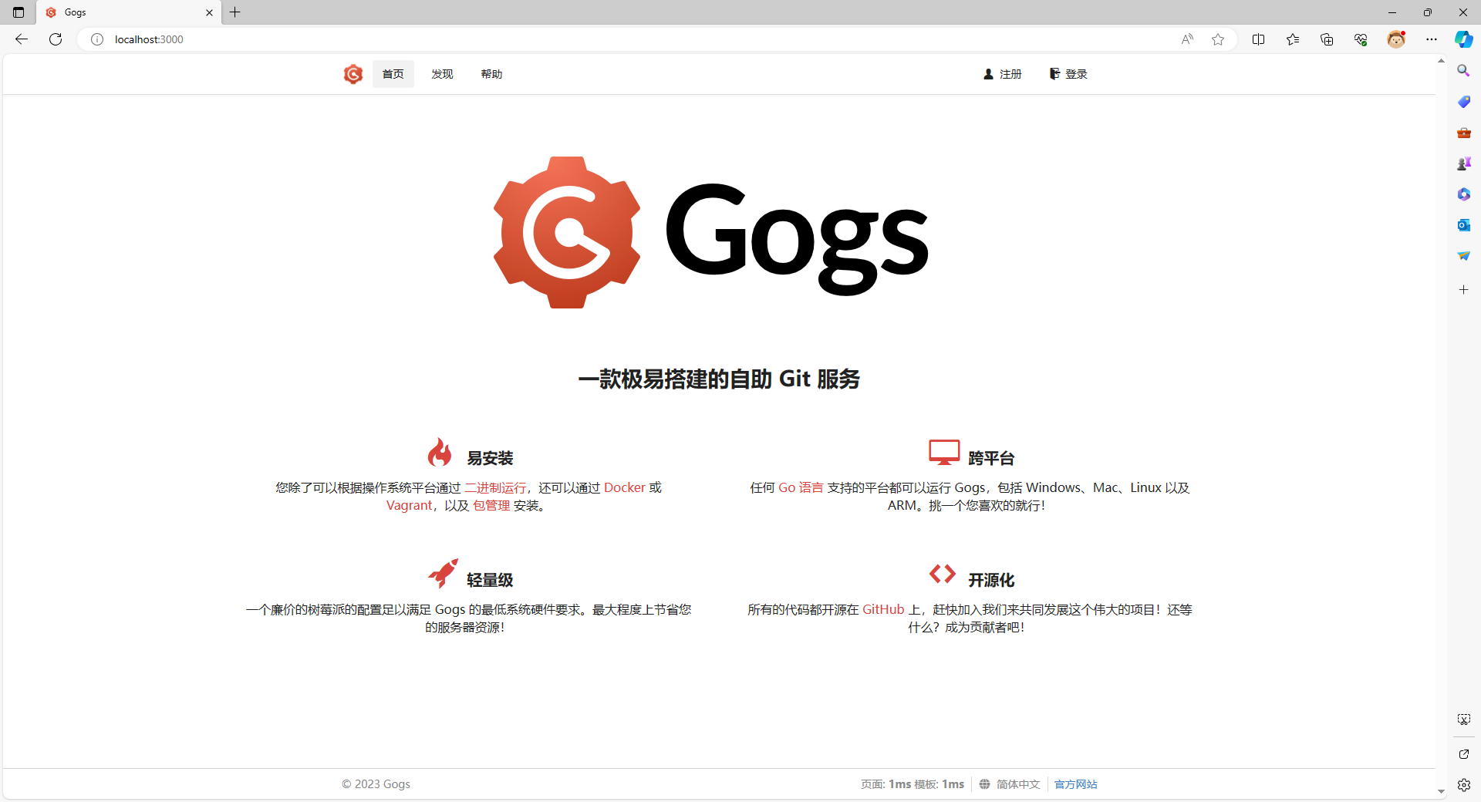The height and width of the screenshot is (802, 1481).
Task: Open the favorites list icon
Action: 1293,39
